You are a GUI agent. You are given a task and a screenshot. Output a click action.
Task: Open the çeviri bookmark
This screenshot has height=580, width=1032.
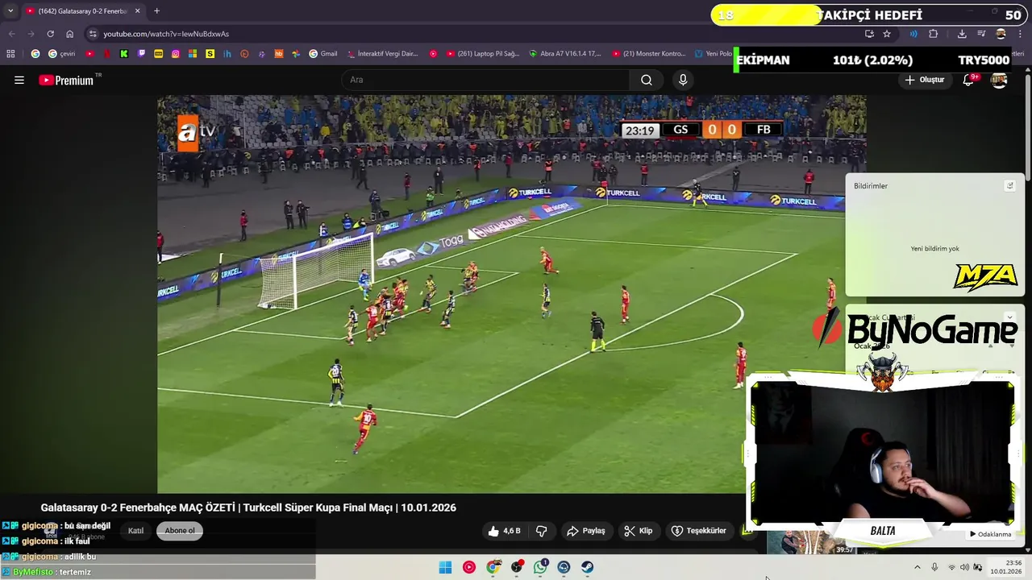[61, 54]
